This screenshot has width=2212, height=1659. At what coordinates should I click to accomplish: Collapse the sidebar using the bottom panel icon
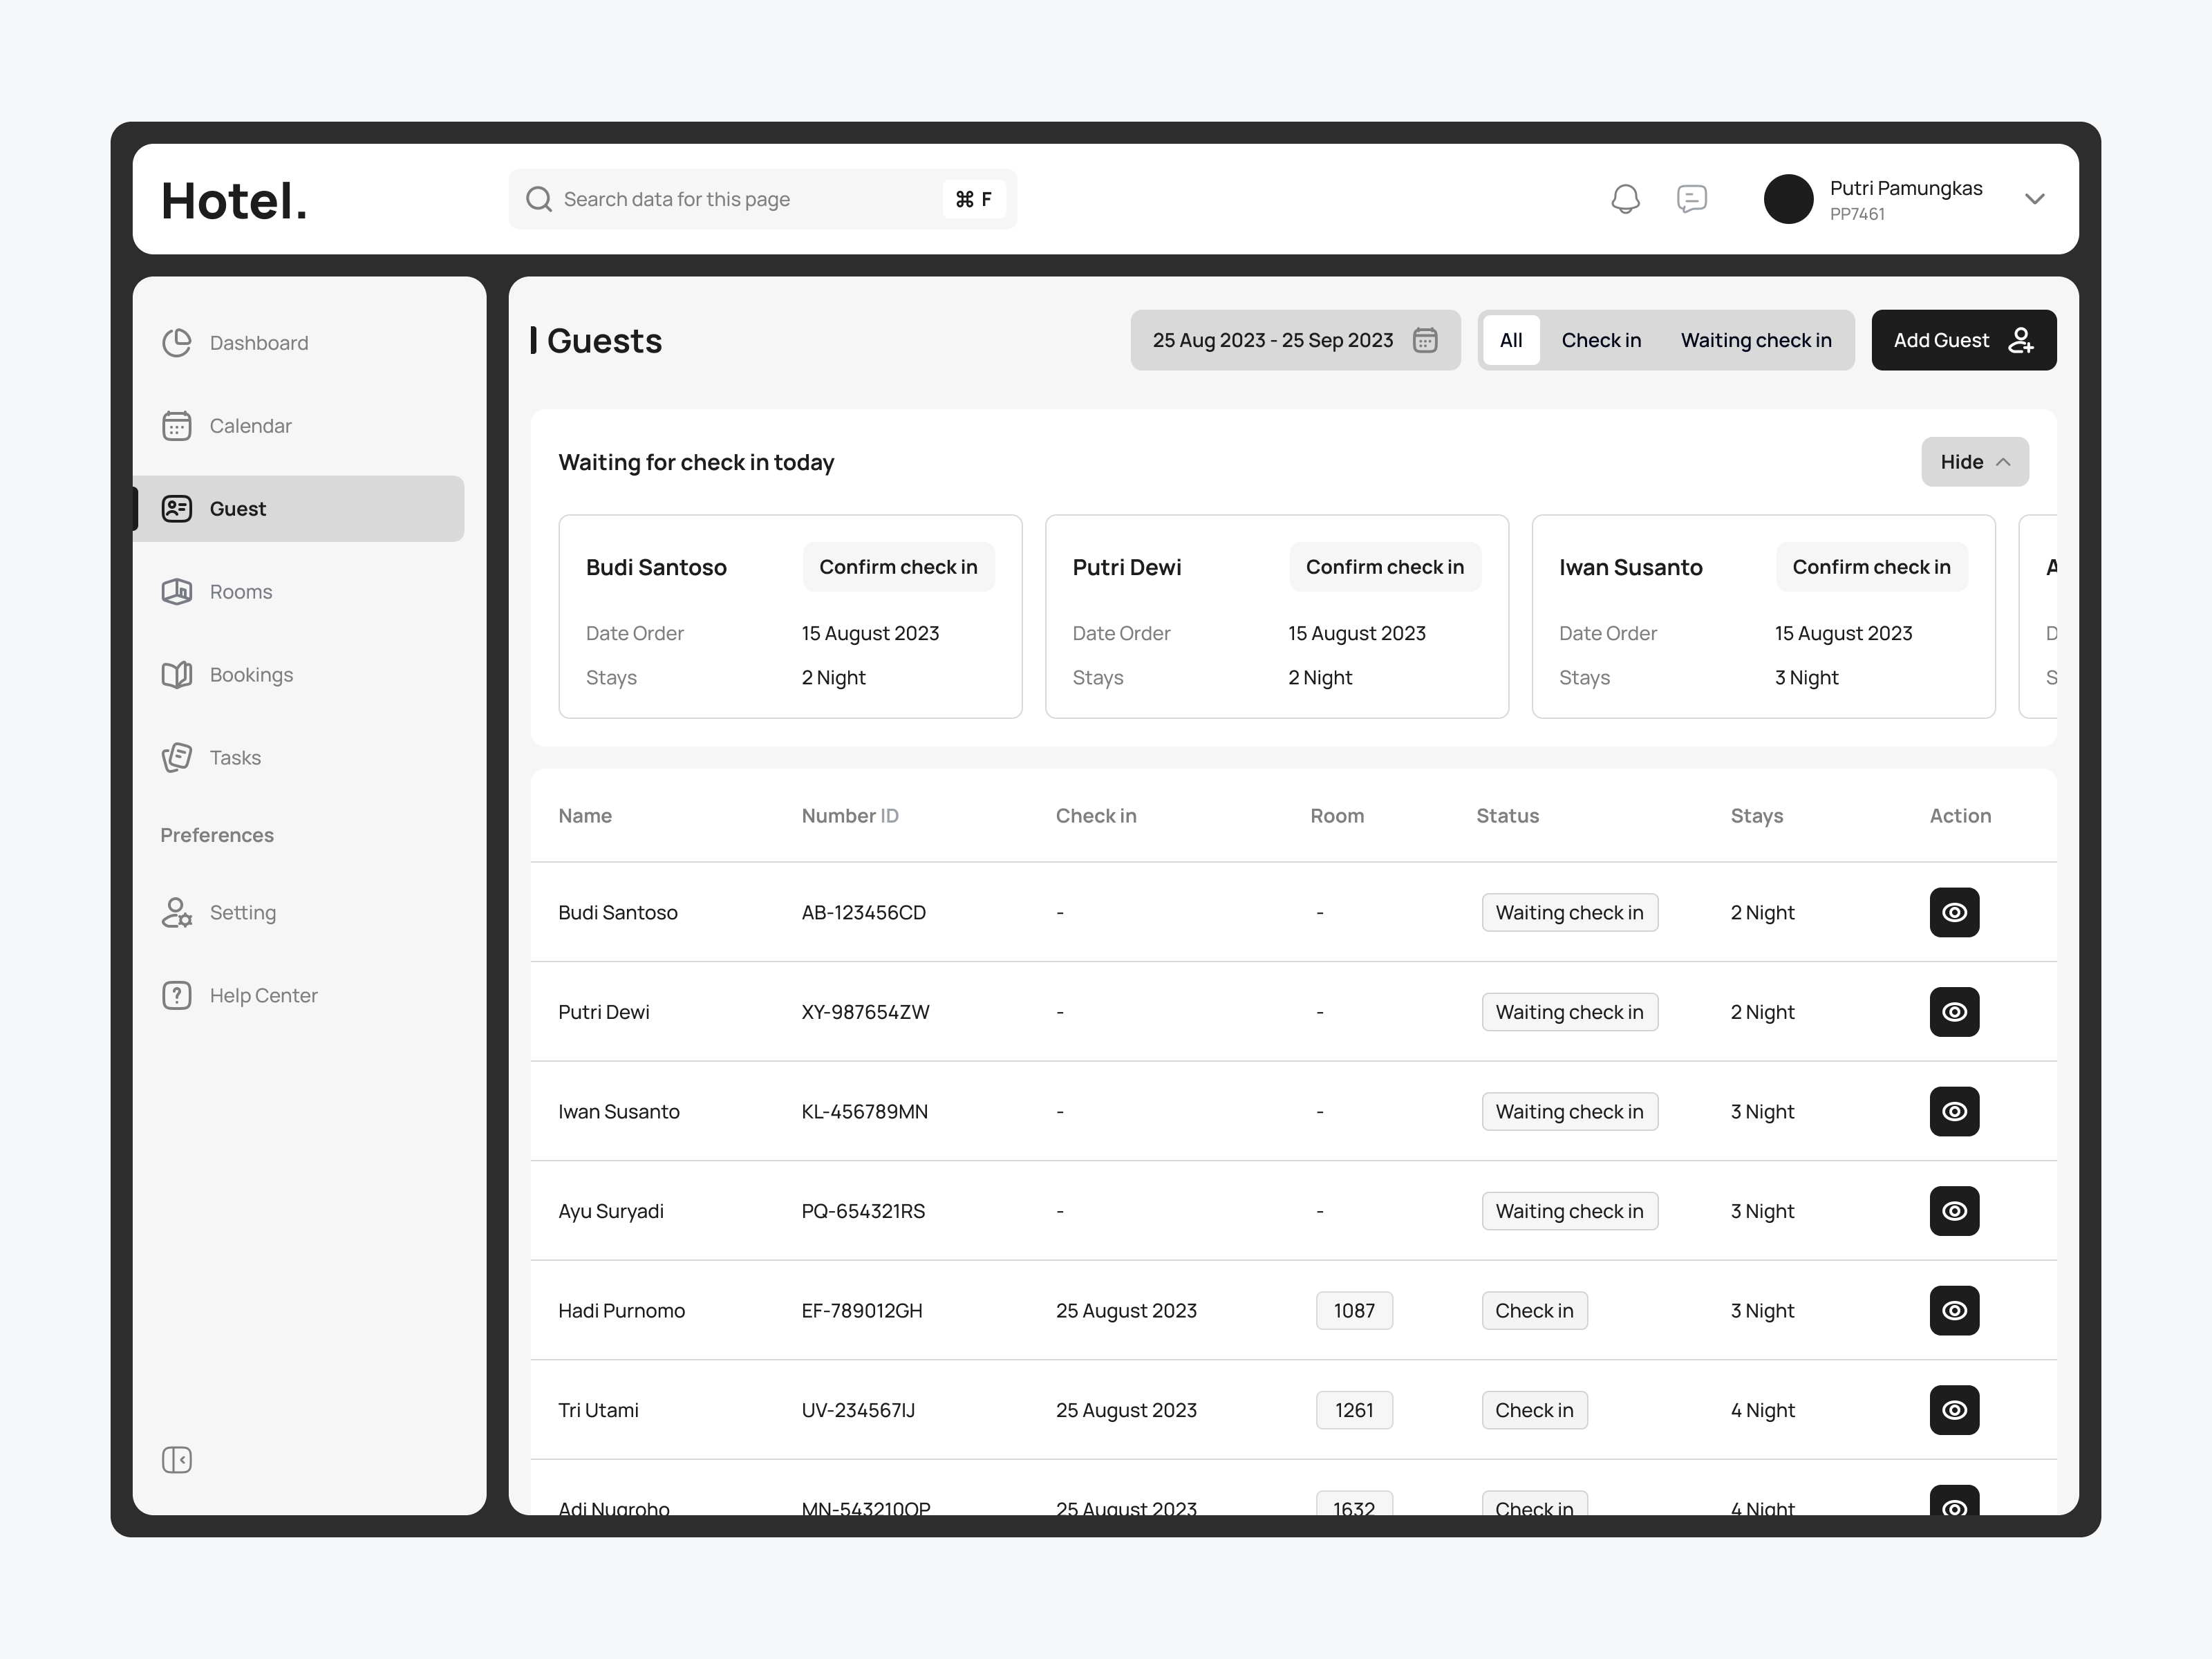[177, 1460]
